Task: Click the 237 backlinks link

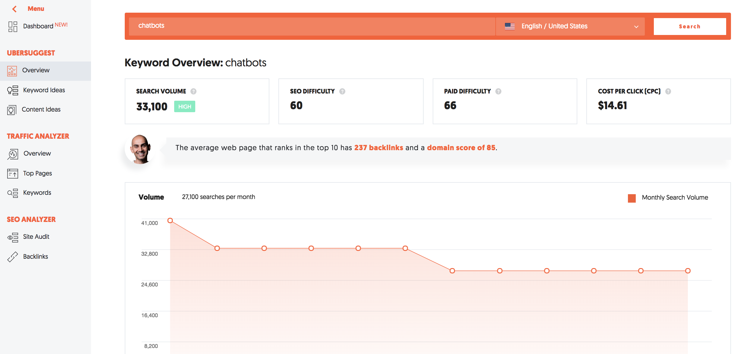Action: click(378, 148)
